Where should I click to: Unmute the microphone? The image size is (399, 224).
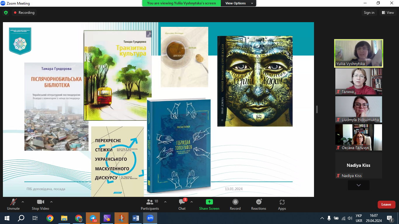pos(13,204)
